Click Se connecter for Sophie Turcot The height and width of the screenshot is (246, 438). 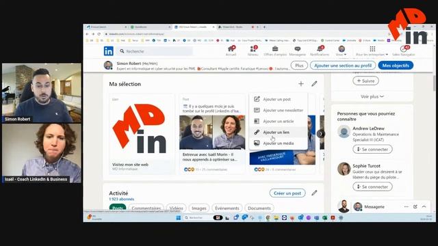point(372,187)
